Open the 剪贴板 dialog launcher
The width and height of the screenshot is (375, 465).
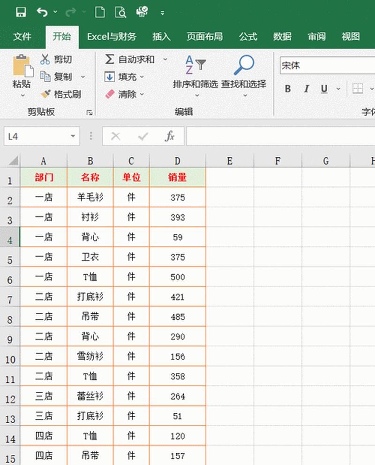[x=90, y=113]
